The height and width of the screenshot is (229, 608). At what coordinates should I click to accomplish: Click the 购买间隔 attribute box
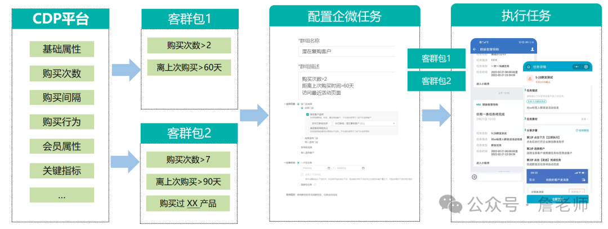click(62, 98)
